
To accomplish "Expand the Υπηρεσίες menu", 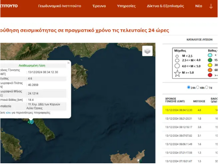I will (x=126, y=6).
